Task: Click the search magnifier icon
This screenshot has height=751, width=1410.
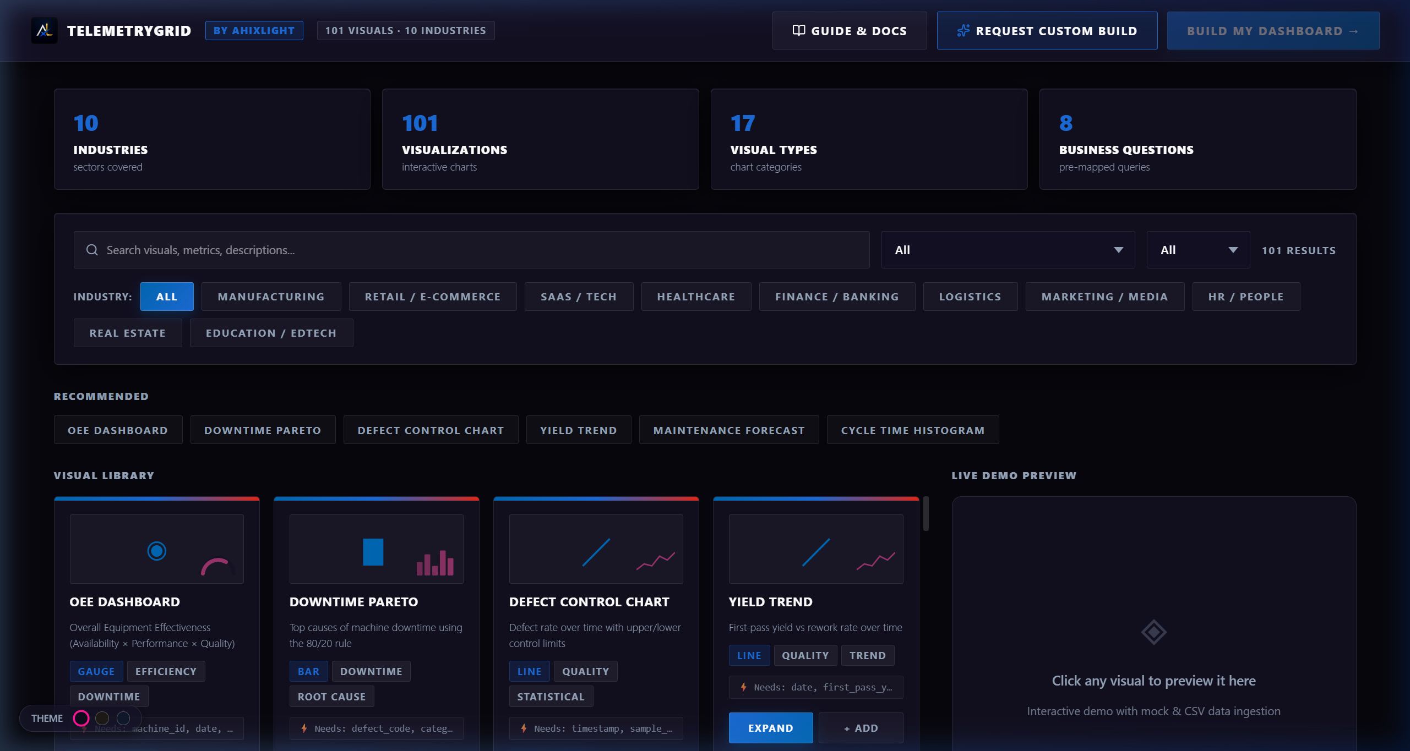Action: [92, 250]
